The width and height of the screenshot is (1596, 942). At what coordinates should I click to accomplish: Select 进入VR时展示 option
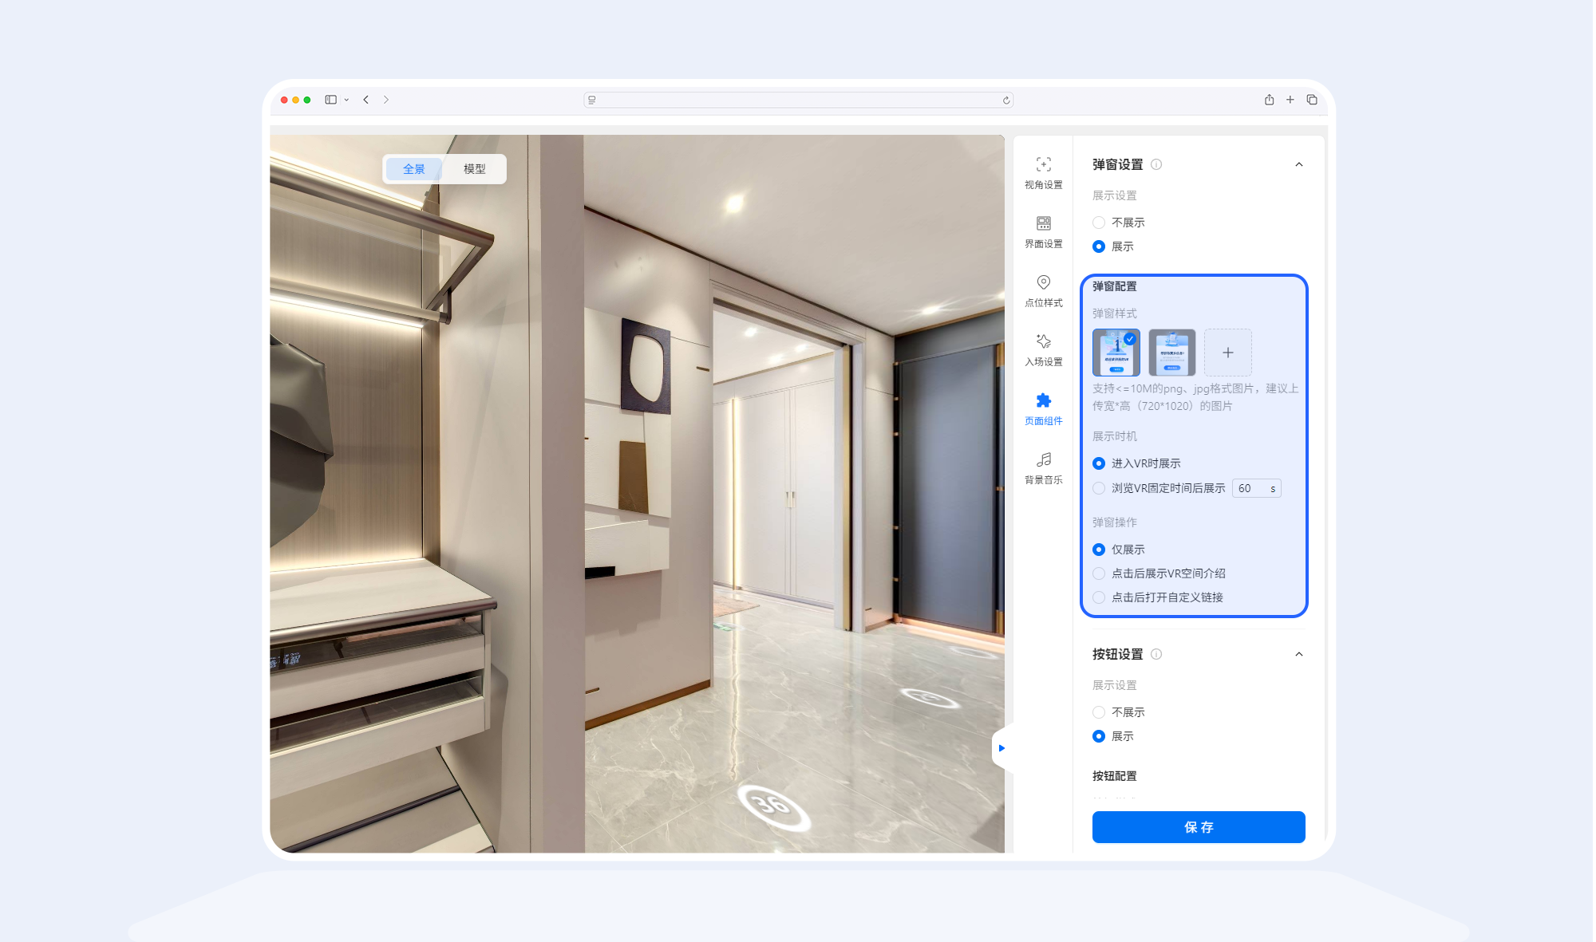[x=1136, y=463]
